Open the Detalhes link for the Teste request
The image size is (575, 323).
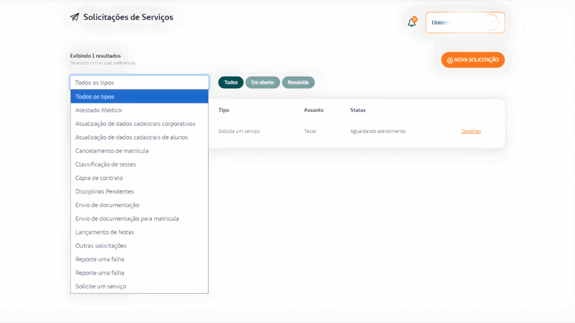pos(471,131)
